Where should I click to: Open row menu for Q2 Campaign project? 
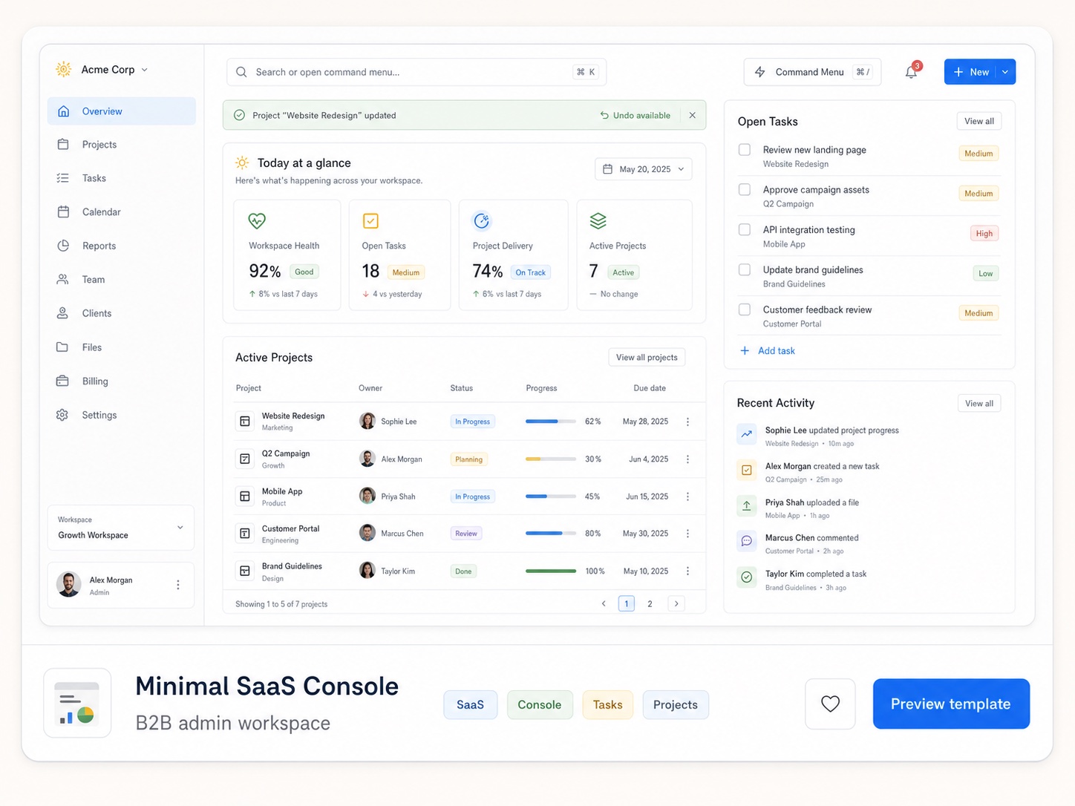pos(687,459)
